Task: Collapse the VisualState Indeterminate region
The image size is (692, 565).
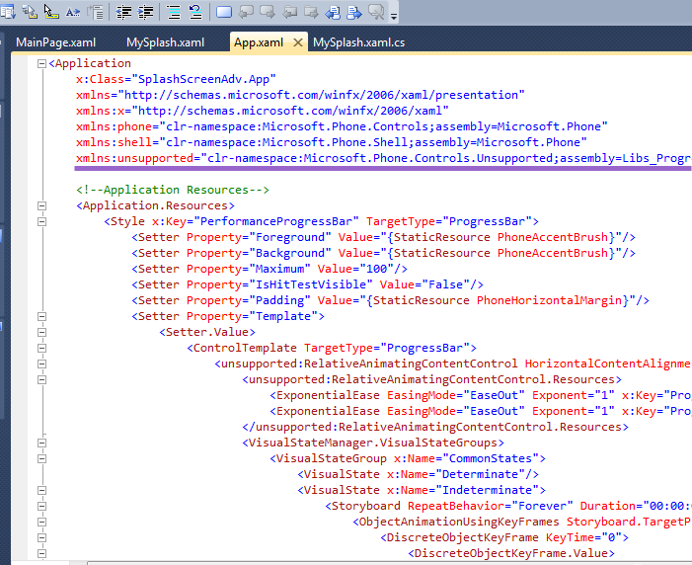Action: click(x=41, y=491)
